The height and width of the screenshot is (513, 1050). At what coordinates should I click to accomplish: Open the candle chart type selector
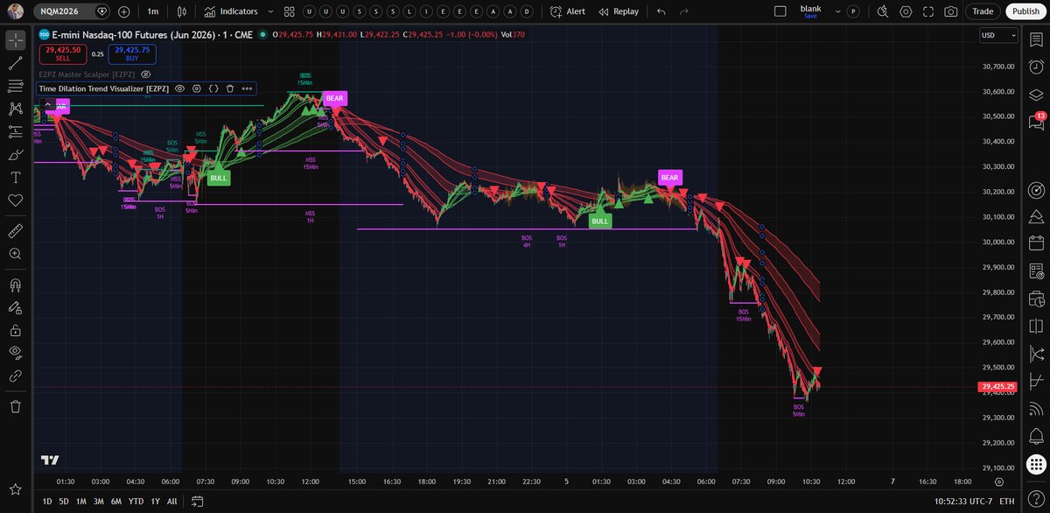(181, 11)
